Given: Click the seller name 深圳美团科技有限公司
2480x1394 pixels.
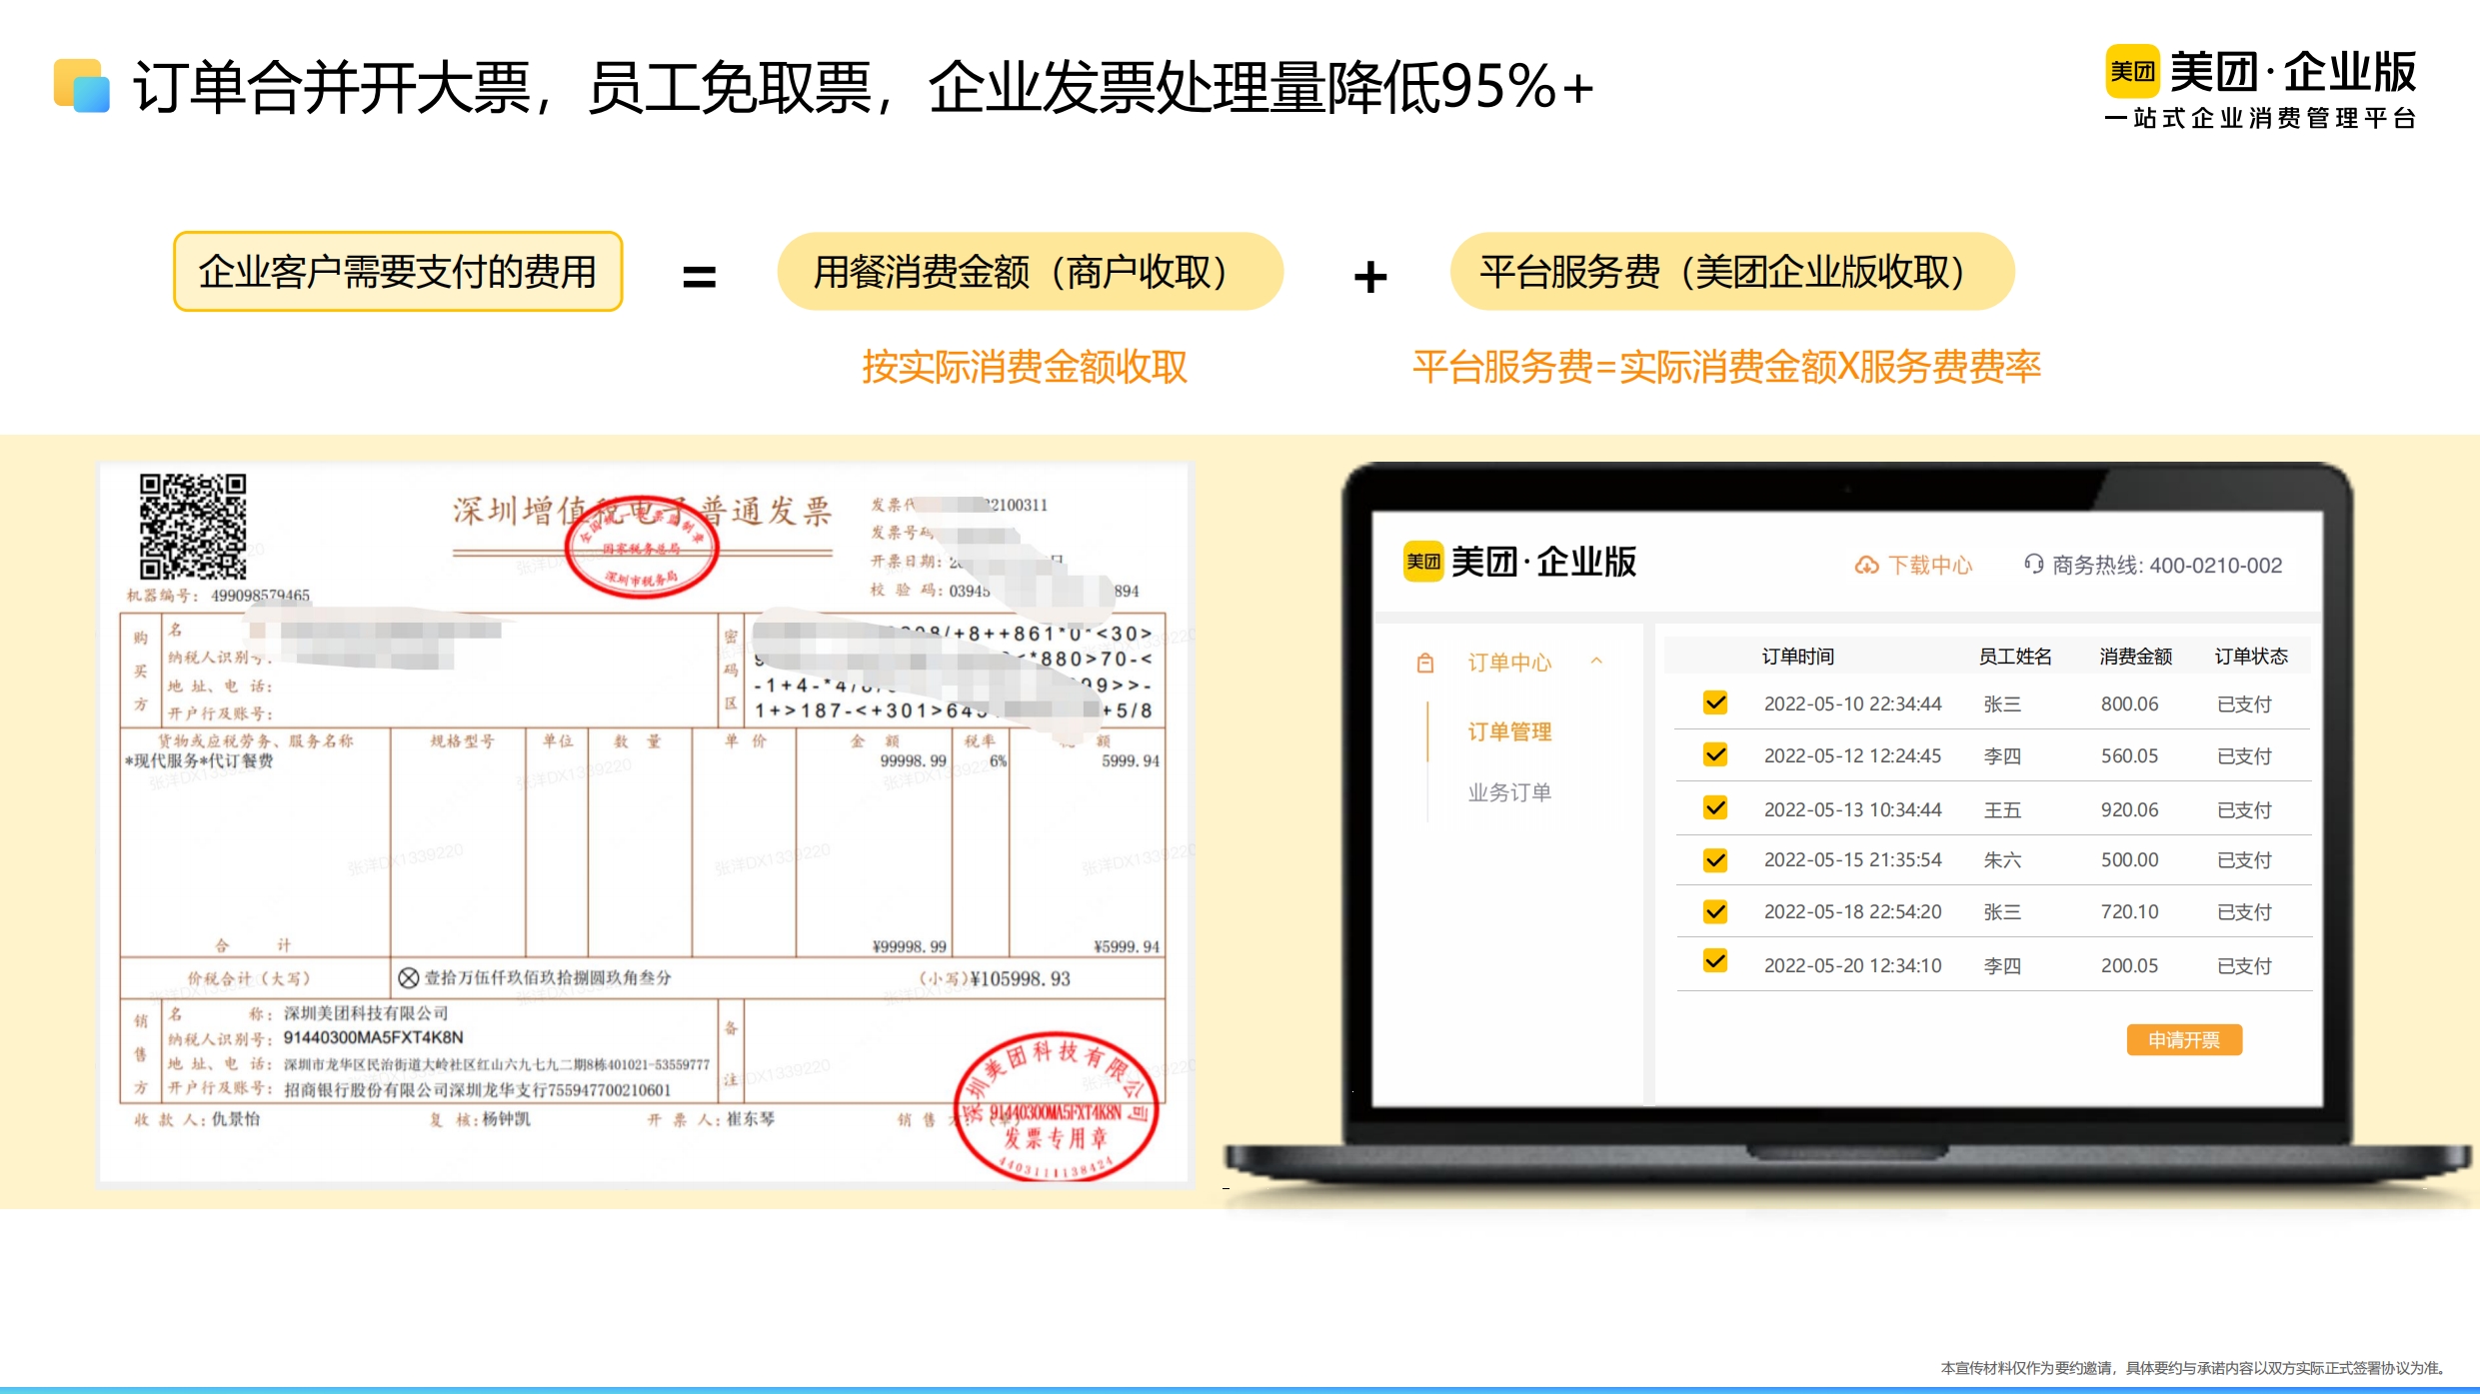Looking at the screenshot, I should (x=366, y=1013).
